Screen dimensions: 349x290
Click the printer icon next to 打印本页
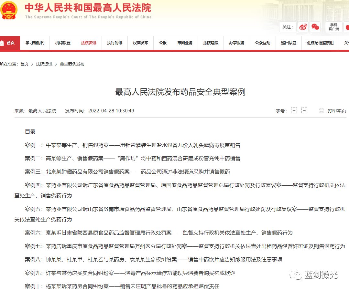[321, 110]
